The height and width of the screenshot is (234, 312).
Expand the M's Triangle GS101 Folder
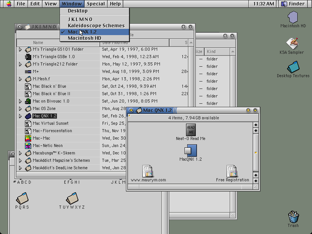20,50
